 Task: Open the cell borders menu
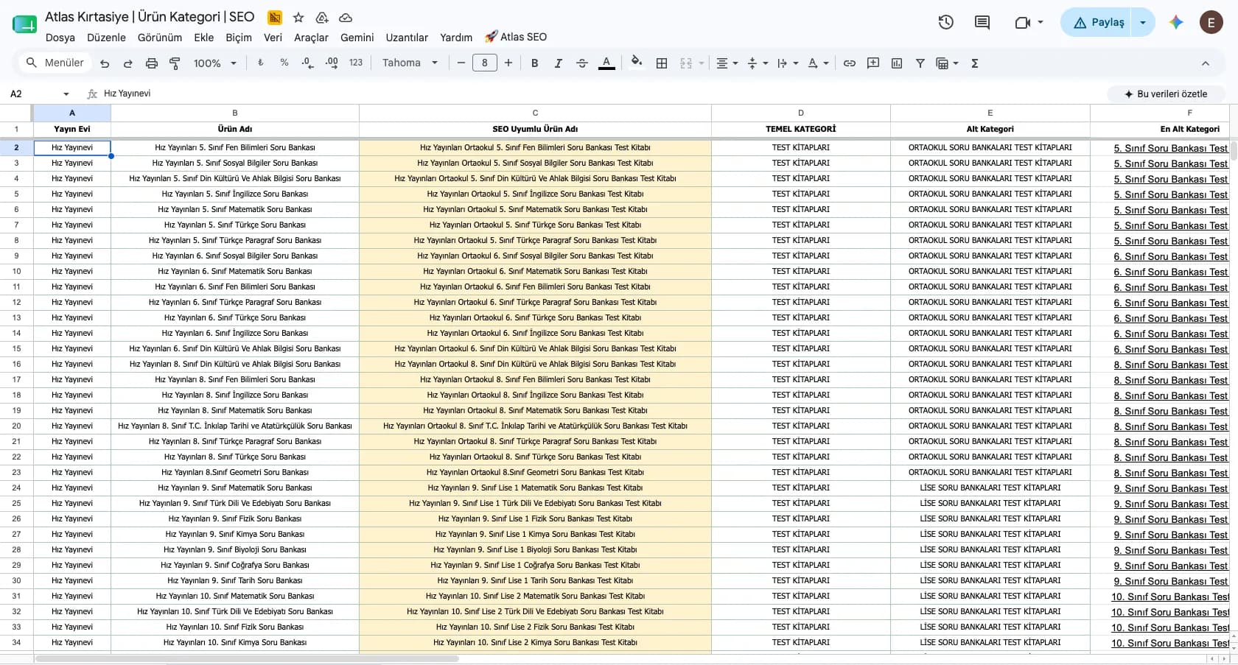pos(662,63)
